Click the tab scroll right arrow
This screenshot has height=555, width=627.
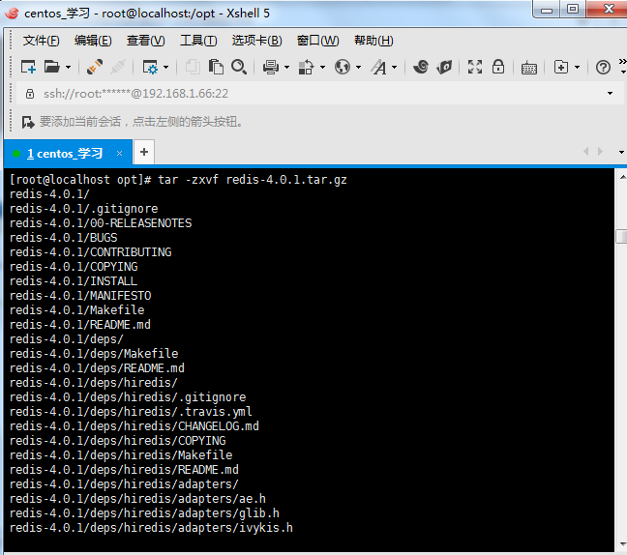[600, 152]
